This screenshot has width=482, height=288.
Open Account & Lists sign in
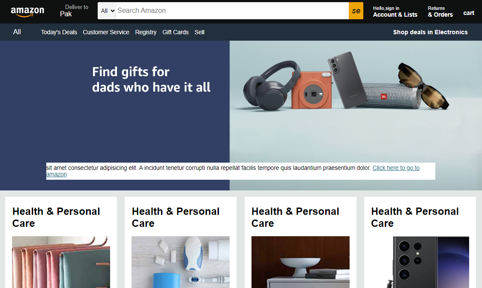point(395,12)
